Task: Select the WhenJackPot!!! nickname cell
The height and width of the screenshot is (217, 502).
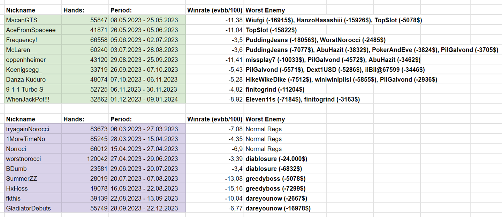Action: 28,100
